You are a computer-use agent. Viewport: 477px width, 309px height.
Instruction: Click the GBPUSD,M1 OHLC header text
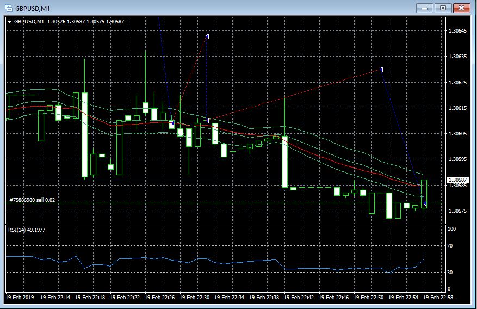[x=69, y=22]
